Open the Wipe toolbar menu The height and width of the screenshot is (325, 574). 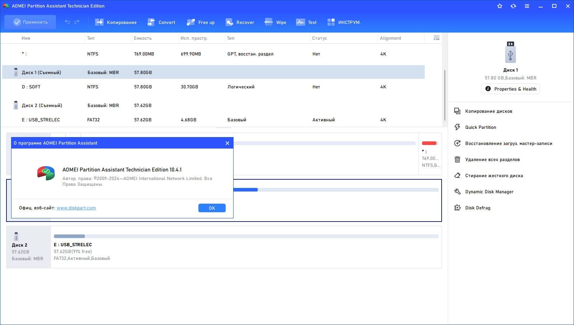pyautogui.click(x=275, y=22)
